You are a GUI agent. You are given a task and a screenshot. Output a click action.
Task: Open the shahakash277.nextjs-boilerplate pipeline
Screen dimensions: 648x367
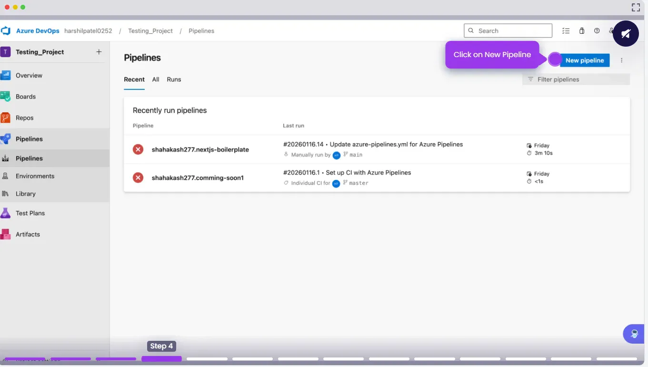[x=200, y=149]
